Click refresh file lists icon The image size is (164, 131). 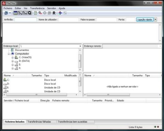pos(35,13)
